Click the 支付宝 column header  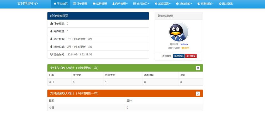pos(87,75)
